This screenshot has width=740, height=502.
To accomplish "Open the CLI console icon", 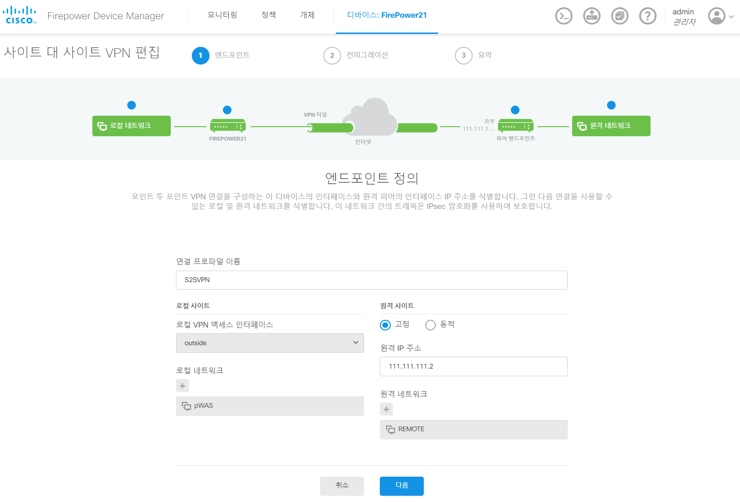I will pyautogui.click(x=563, y=16).
